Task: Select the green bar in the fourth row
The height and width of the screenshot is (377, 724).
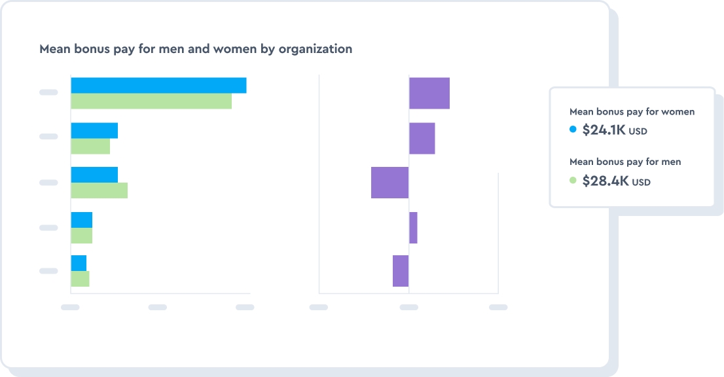Action: [x=82, y=236]
